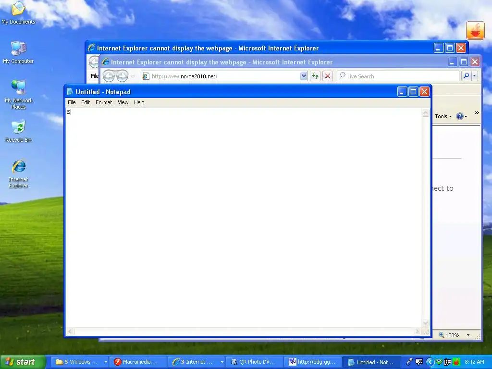Open the View menu in Notepad
Screen dimensions: 492x369
(x=123, y=102)
